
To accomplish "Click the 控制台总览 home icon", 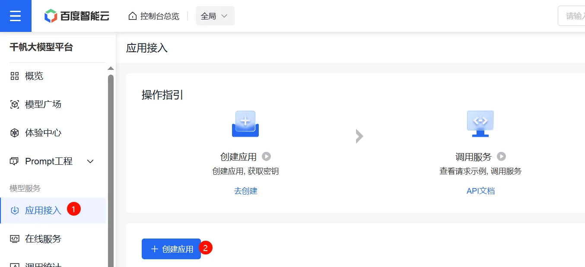I will pos(132,15).
